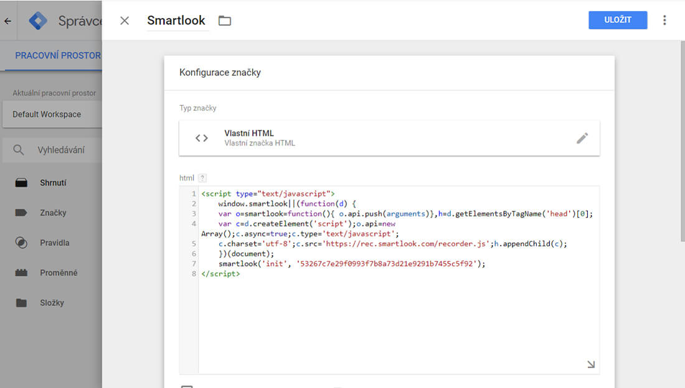Go back using the arrow icon
The height and width of the screenshot is (388, 685).
[x=8, y=21]
